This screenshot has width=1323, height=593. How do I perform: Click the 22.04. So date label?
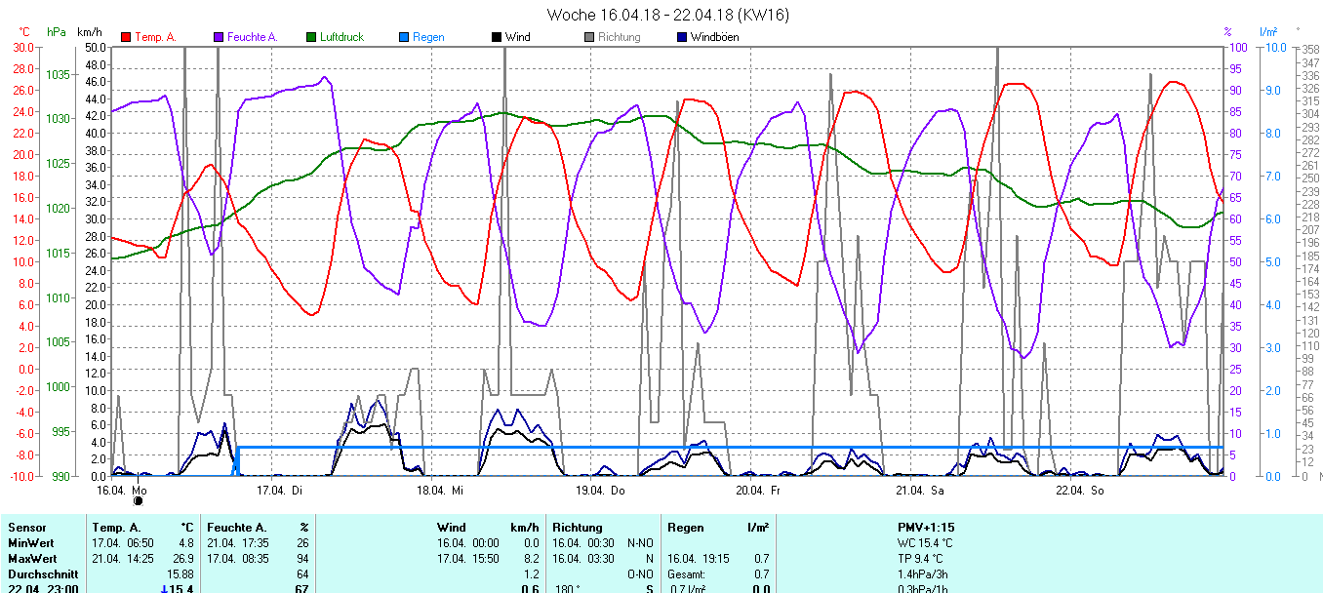coord(1079,490)
